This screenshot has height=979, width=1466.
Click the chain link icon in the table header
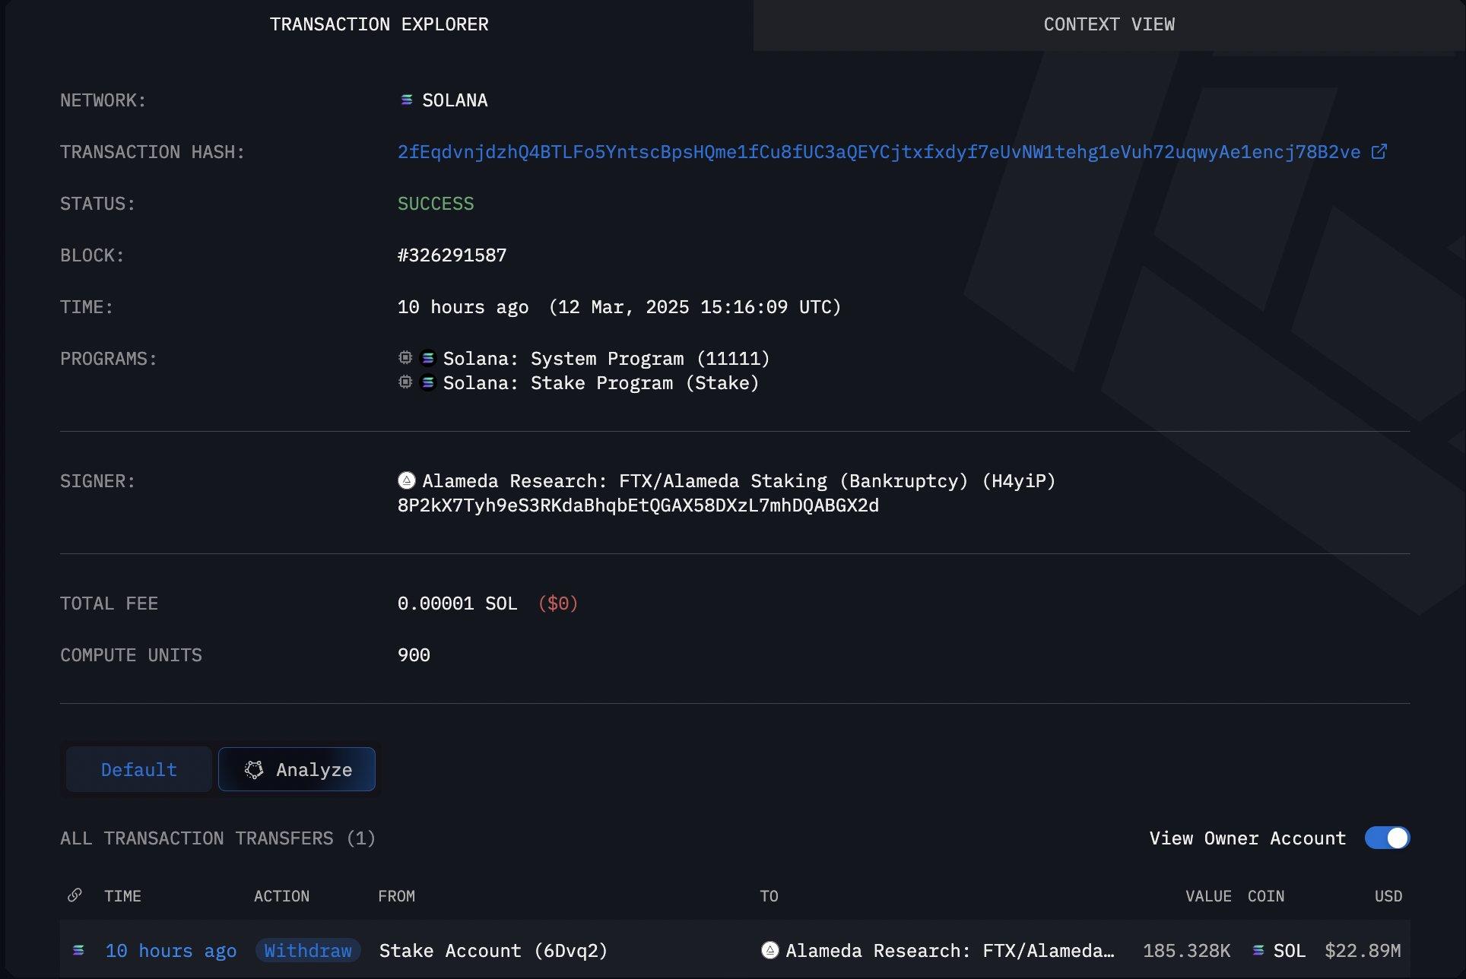pyautogui.click(x=75, y=895)
